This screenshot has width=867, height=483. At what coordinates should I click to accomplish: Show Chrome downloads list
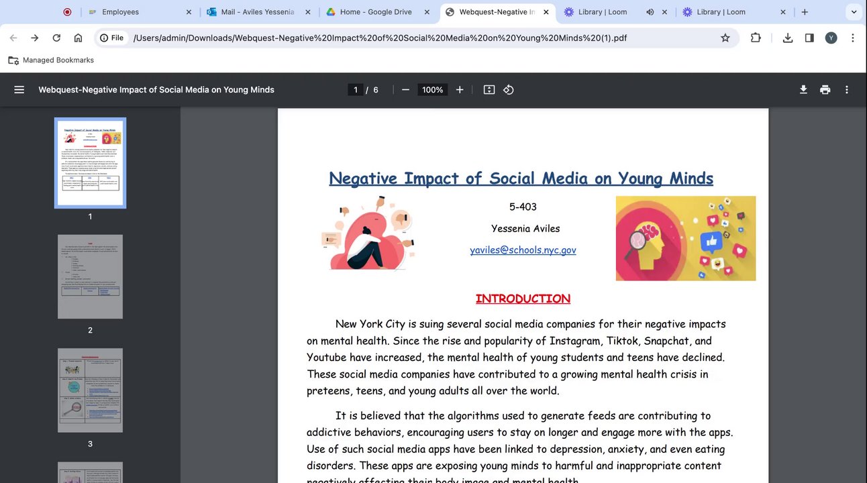[788, 38]
